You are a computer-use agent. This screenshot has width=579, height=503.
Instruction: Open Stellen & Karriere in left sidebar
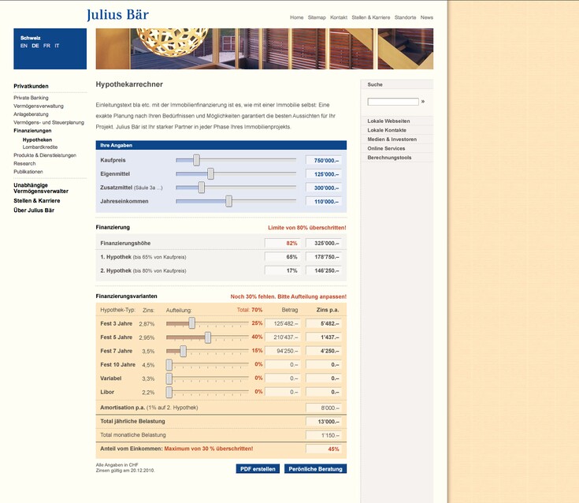point(37,201)
